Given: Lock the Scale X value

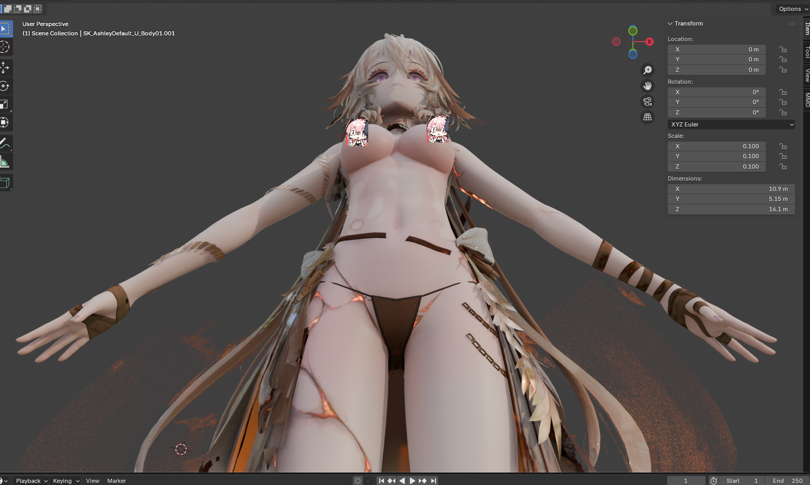Looking at the screenshot, I should tap(783, 146).
